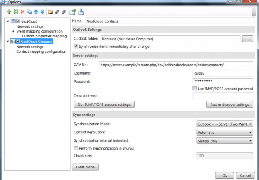Expand all nodes toolbar icon
The width and height of the screenshot is (259, 180).
point(57,12)
